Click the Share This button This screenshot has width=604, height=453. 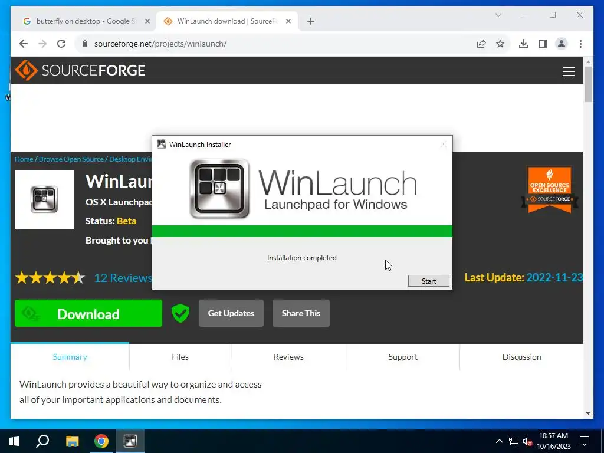301,313
